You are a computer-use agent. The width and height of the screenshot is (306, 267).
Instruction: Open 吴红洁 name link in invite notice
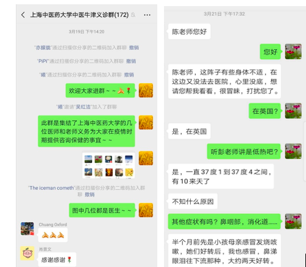[x=83, y=107]
